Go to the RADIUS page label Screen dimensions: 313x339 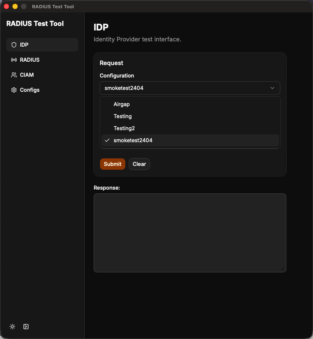(x=30, y=60)
